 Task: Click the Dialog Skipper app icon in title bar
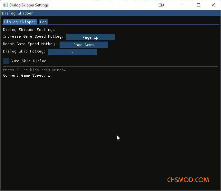(5, 5)
